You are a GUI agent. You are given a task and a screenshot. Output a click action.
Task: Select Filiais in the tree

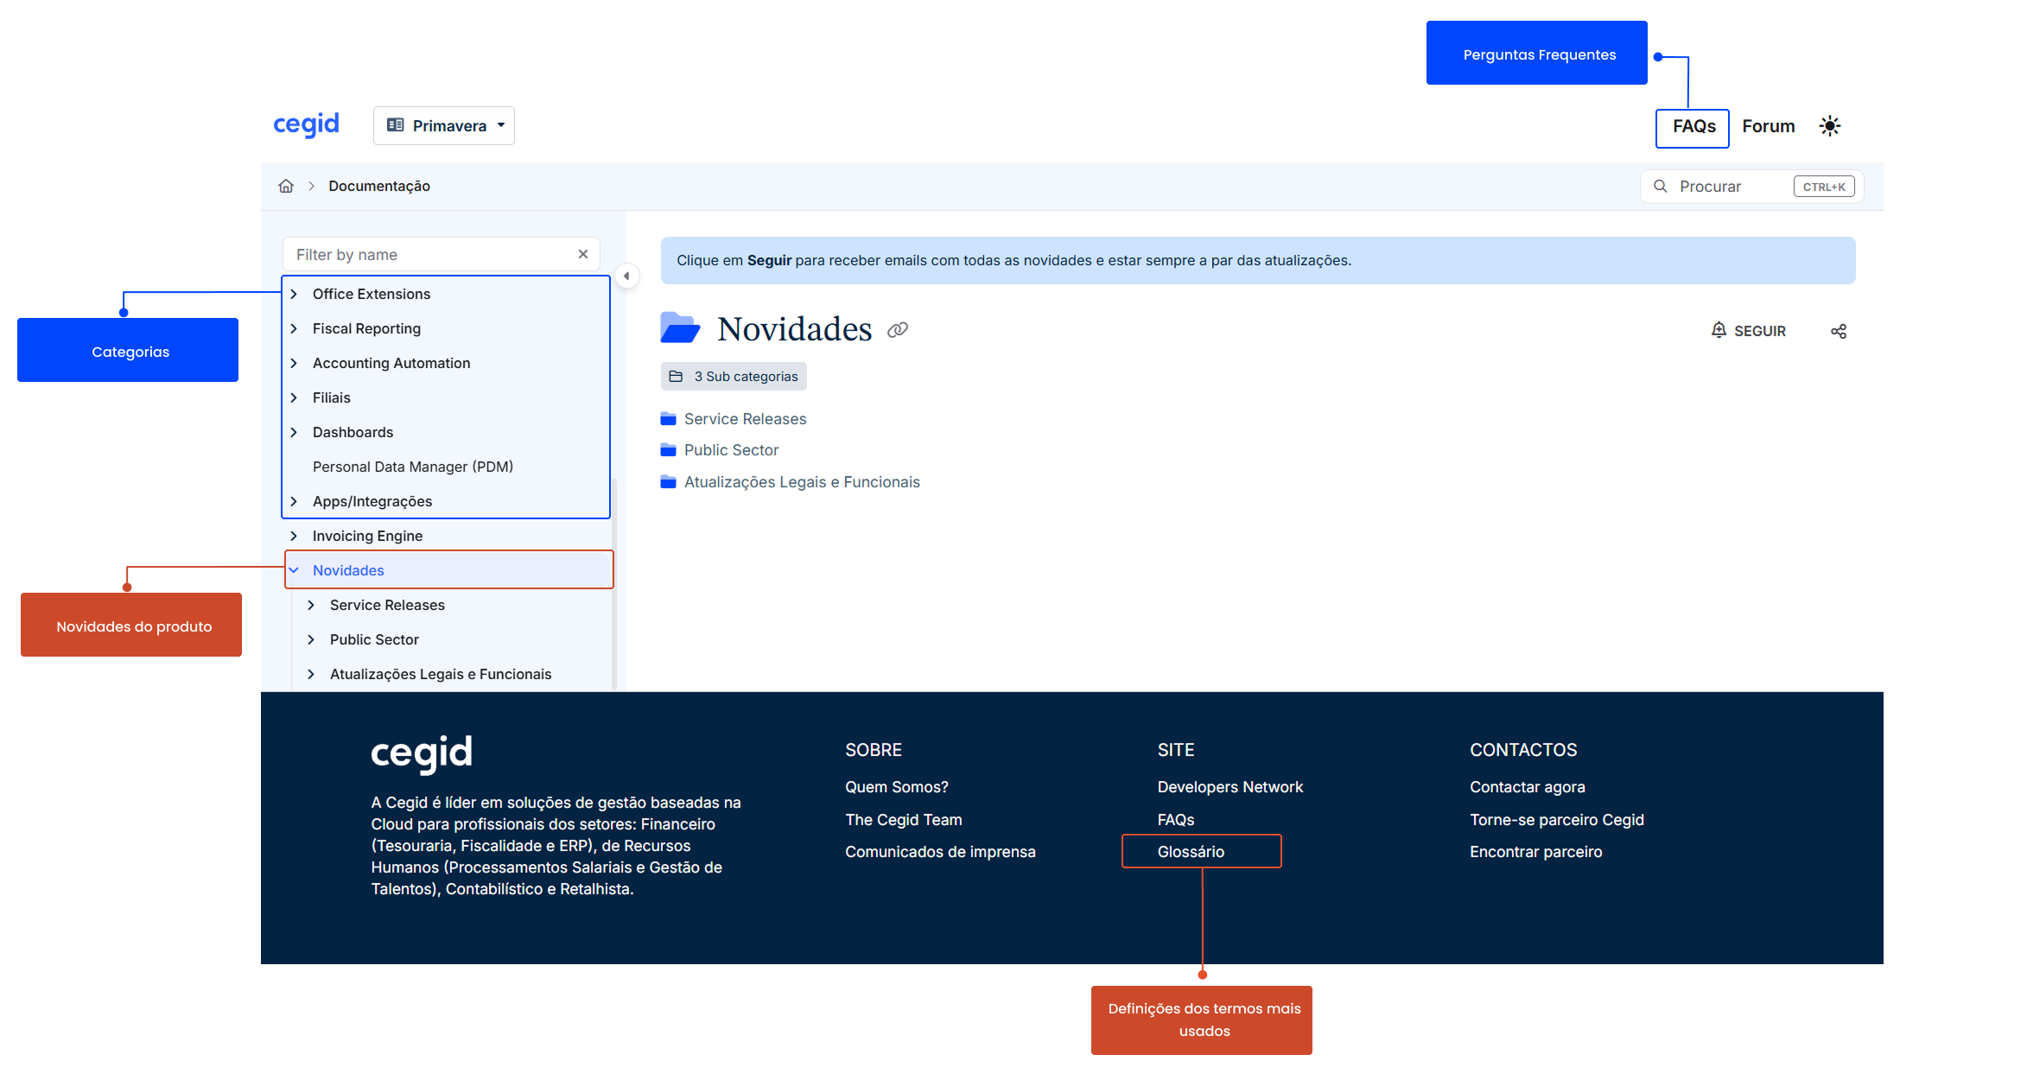(x=332, y=397)
